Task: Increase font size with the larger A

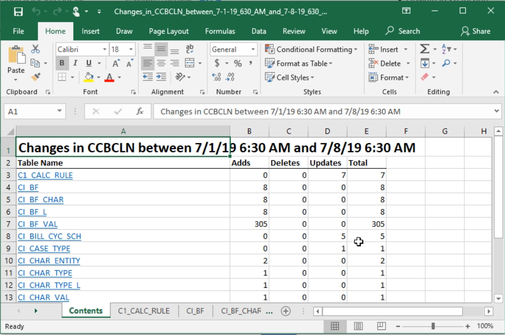Action: point(115,63)
